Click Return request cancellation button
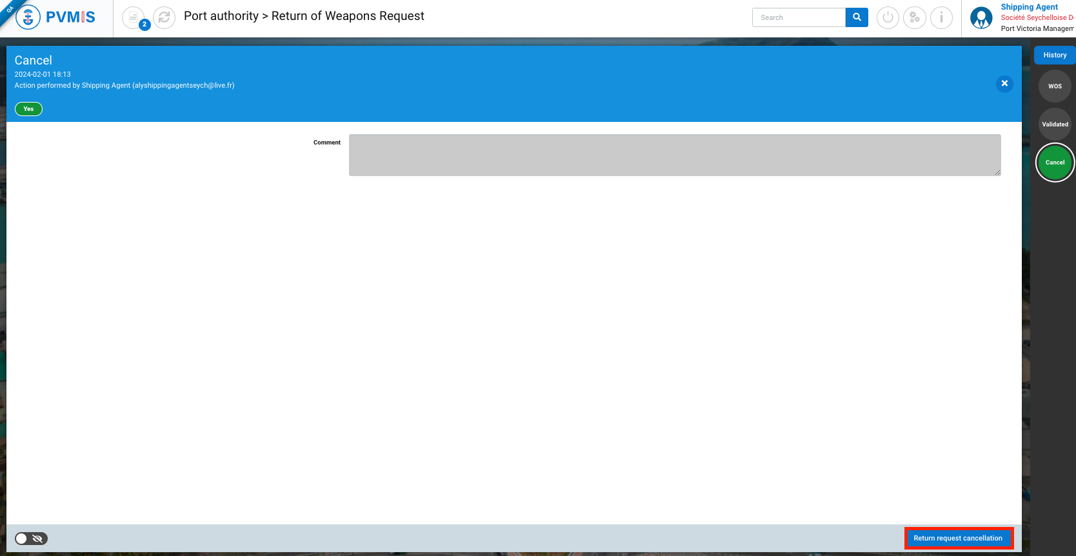This screenshot has height=556, width=1076. point(958,538)
